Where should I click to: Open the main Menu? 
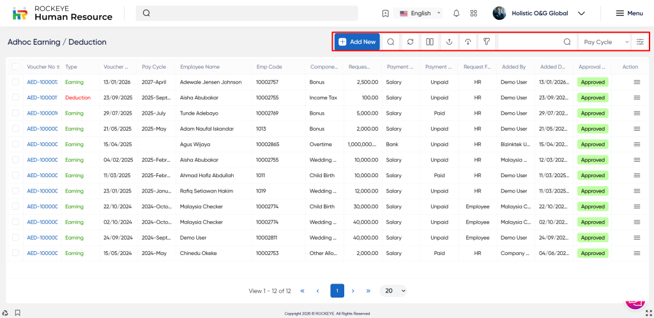coord(628,13)
